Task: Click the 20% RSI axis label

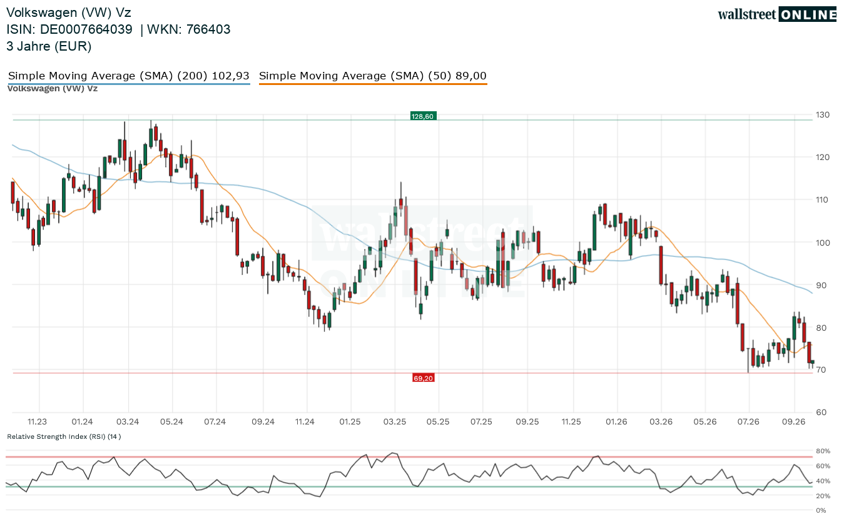Action: pyautogui.click(x=822, y=496)
